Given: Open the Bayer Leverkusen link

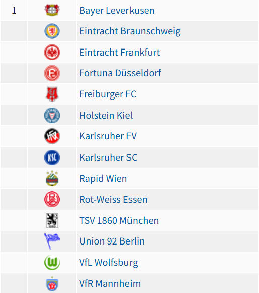Looking at the screenshot, I should [117, 11].
